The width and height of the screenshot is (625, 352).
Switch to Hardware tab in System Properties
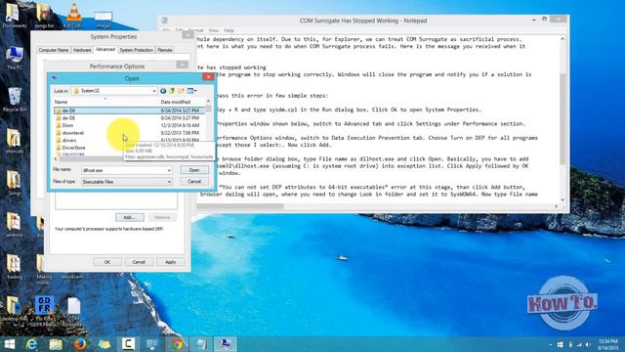click(x=82, y=50)
